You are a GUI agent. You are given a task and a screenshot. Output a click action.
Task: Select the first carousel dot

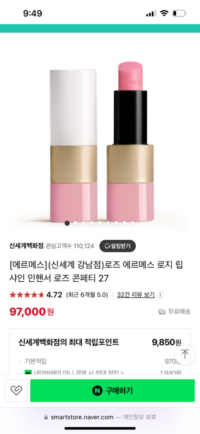(67, 223)
